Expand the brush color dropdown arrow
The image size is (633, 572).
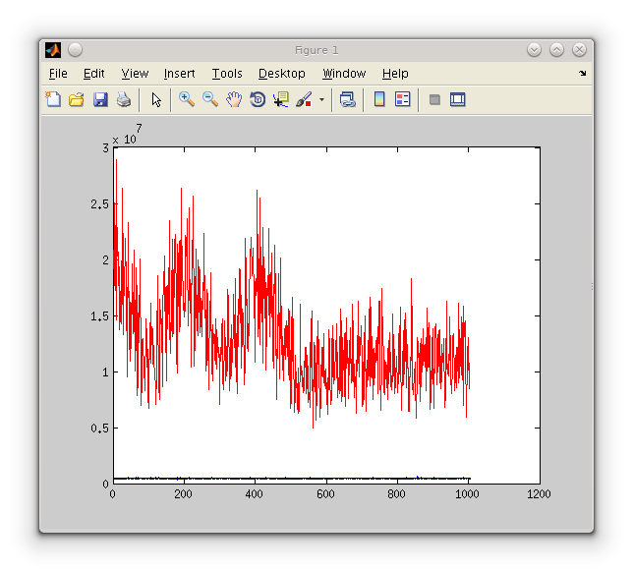(x=321, y=100)
